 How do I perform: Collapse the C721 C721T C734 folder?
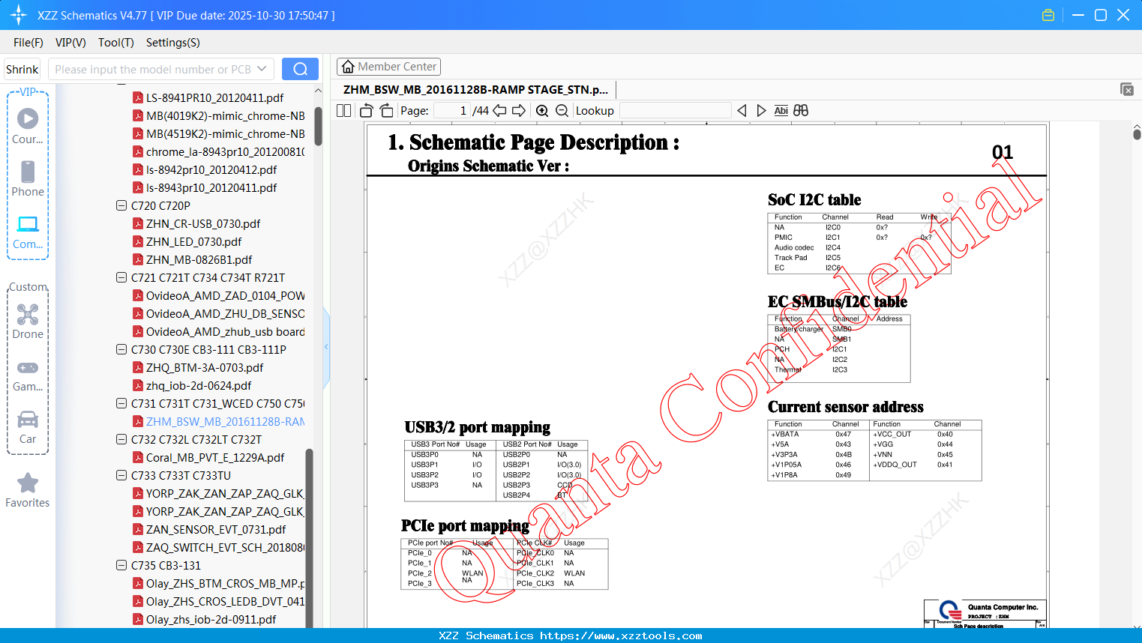pyautogui.click(x=121, y=277)
